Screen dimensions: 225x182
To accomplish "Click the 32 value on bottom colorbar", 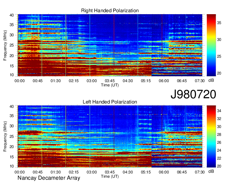I will [219, 118].
